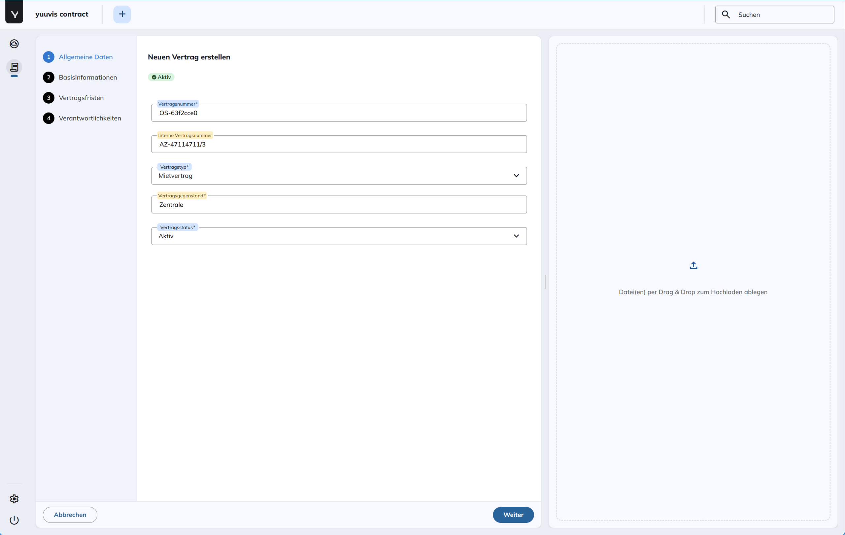Click the power logout icon

(14, 520)
